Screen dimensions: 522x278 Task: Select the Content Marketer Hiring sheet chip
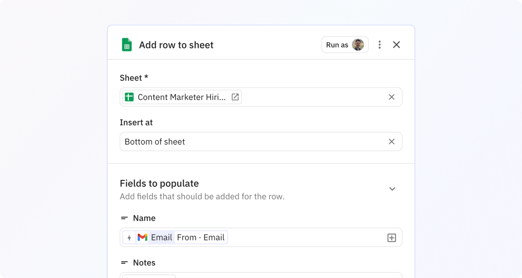(181, 97)
